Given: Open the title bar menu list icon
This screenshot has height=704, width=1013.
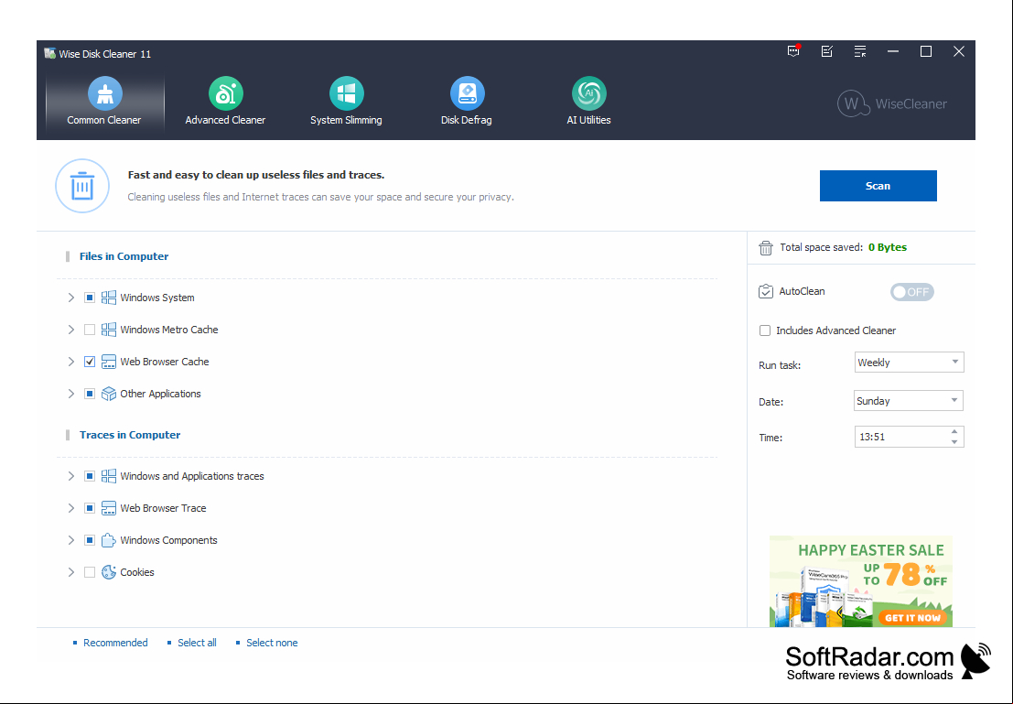Looking at the screenshot, I should pos(860,51).
